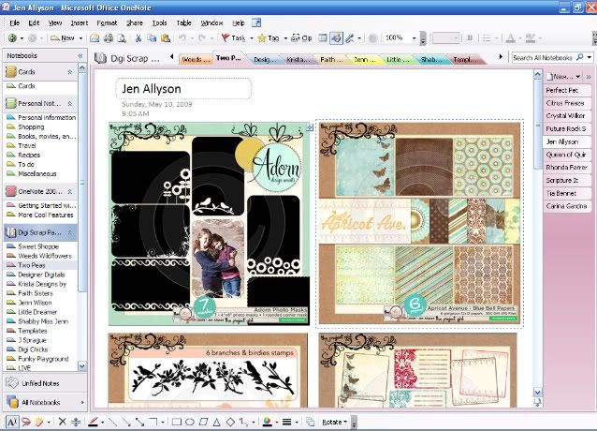Select the Triangle shape tool
Image resolution: width=597 pixels, height=431 pixels.
click(217, 422)
